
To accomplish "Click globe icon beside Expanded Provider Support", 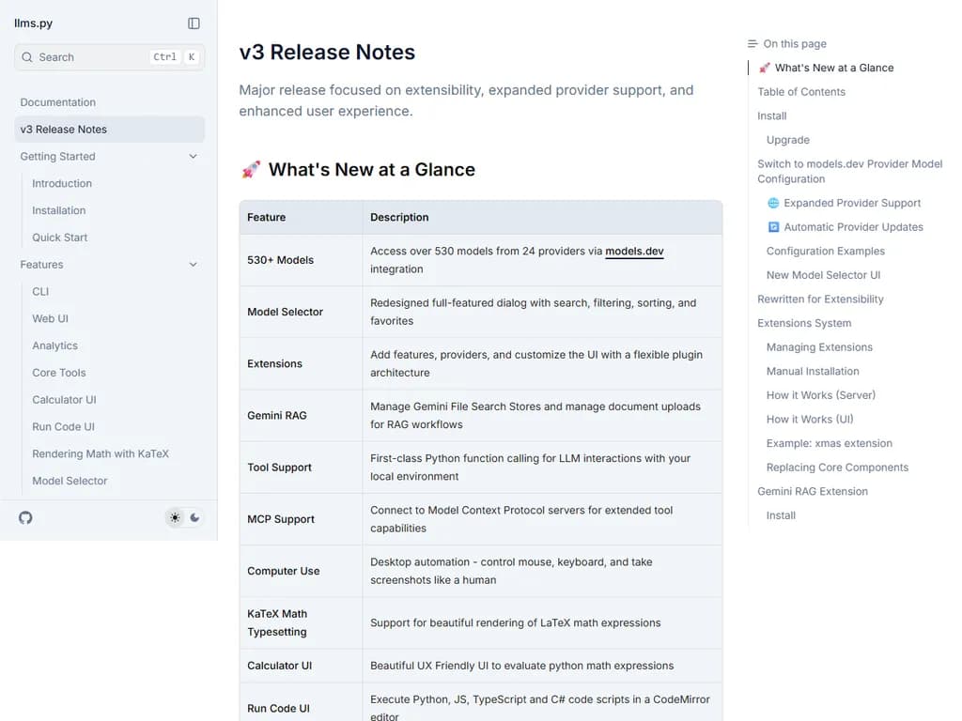I will [773, 203].
